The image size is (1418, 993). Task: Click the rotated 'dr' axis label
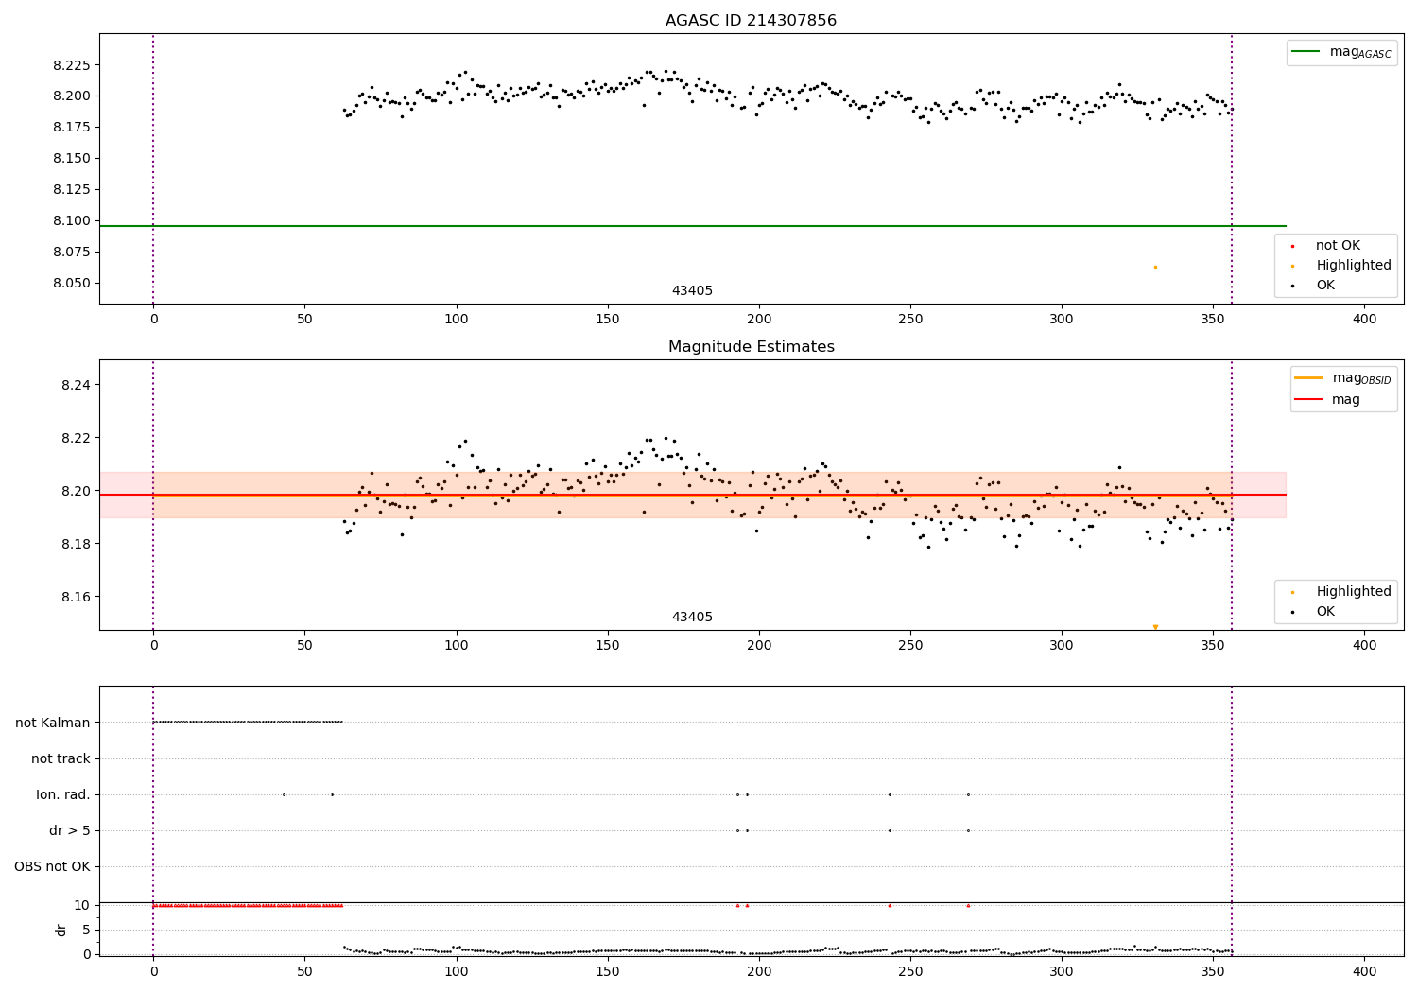pyautogui.click(x=61, y=930)
